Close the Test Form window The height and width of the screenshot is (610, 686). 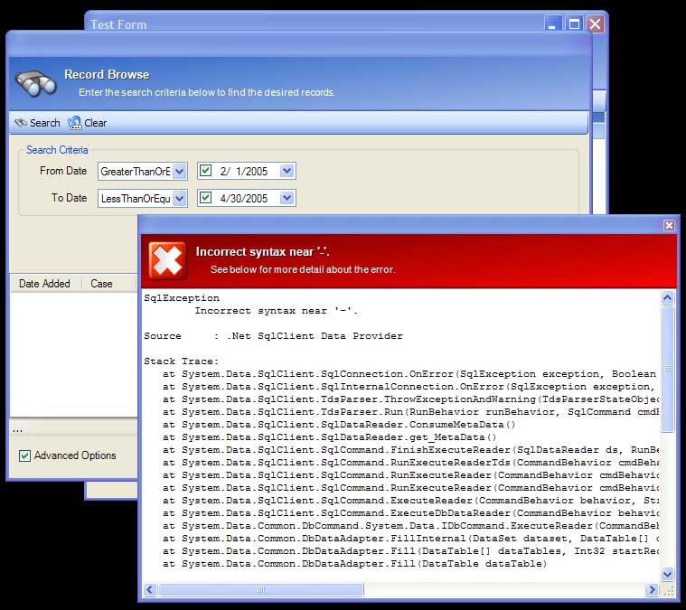click(x=595, y=24)
